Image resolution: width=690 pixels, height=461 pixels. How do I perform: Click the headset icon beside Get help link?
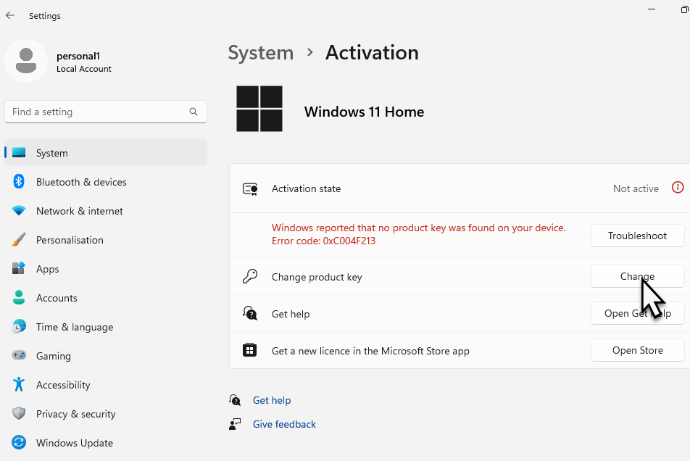click(235, 400)
